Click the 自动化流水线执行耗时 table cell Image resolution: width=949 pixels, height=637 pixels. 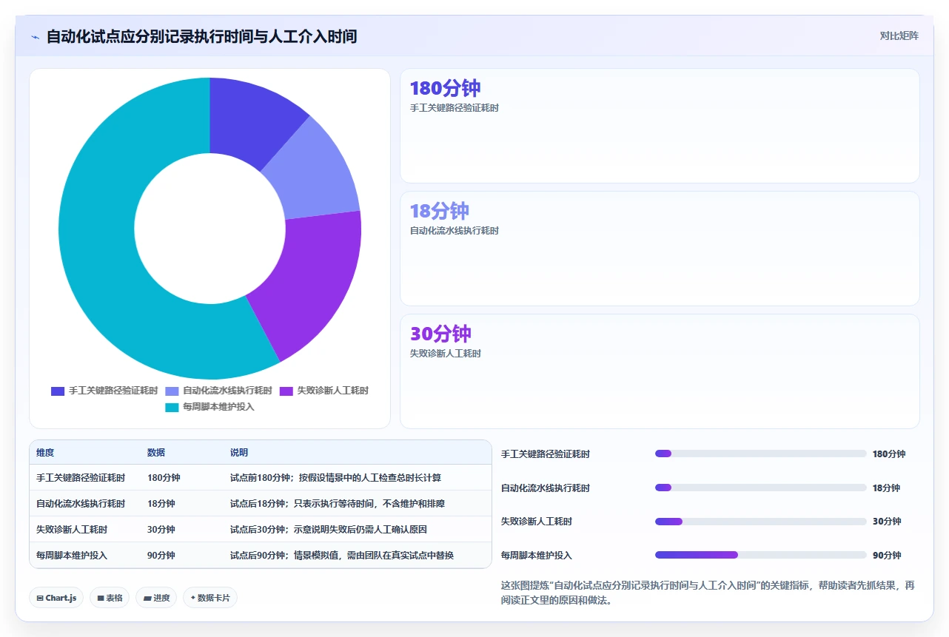[x=81, y=504]
